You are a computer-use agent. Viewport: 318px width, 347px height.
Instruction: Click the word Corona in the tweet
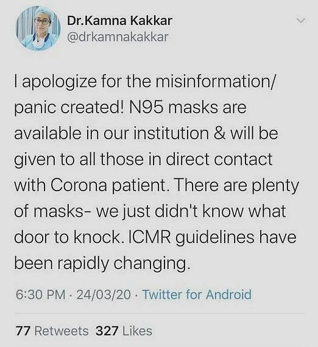coord(79,186)
